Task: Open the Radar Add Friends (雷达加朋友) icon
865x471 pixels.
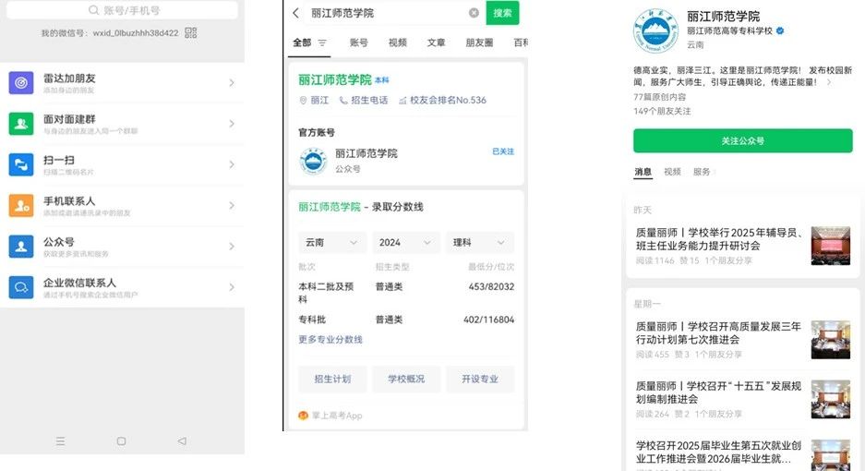Action: [21, 83]
